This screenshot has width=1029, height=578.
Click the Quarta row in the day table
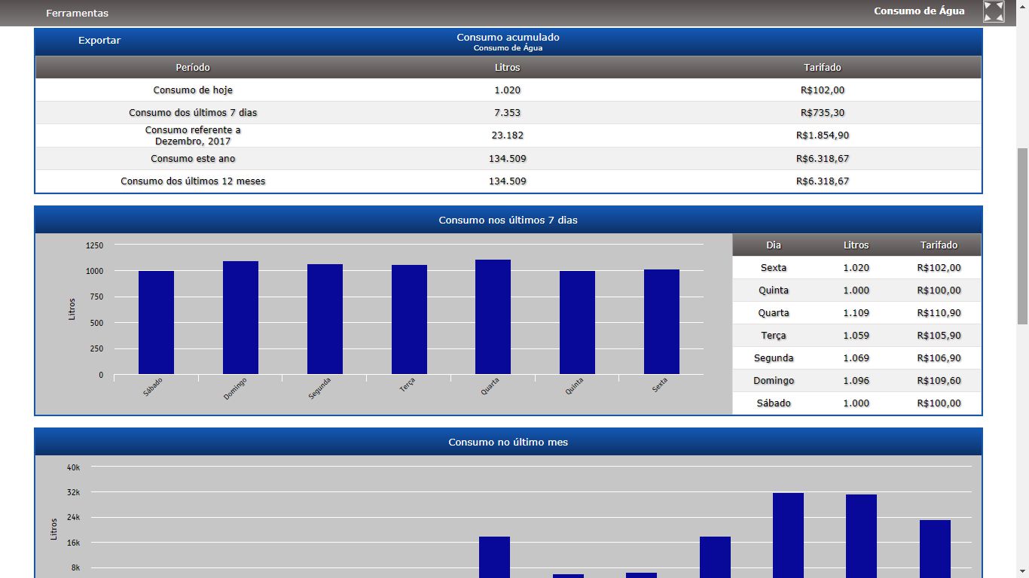pos(857,313)
